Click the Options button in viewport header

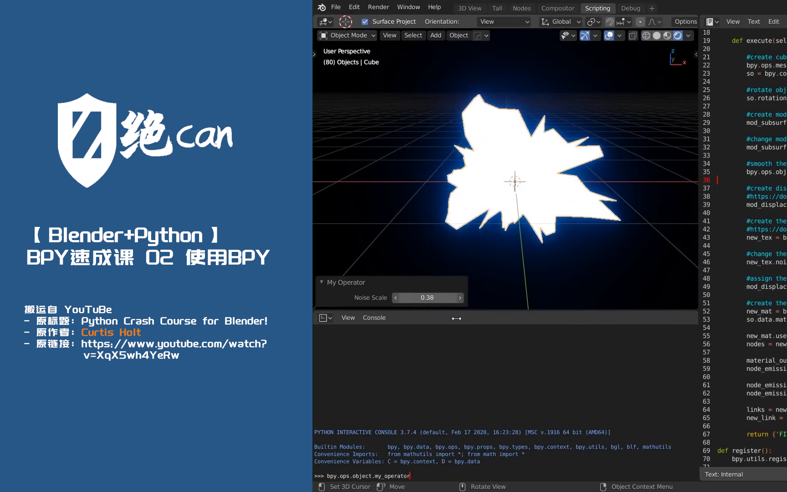[x=685, y=21]
